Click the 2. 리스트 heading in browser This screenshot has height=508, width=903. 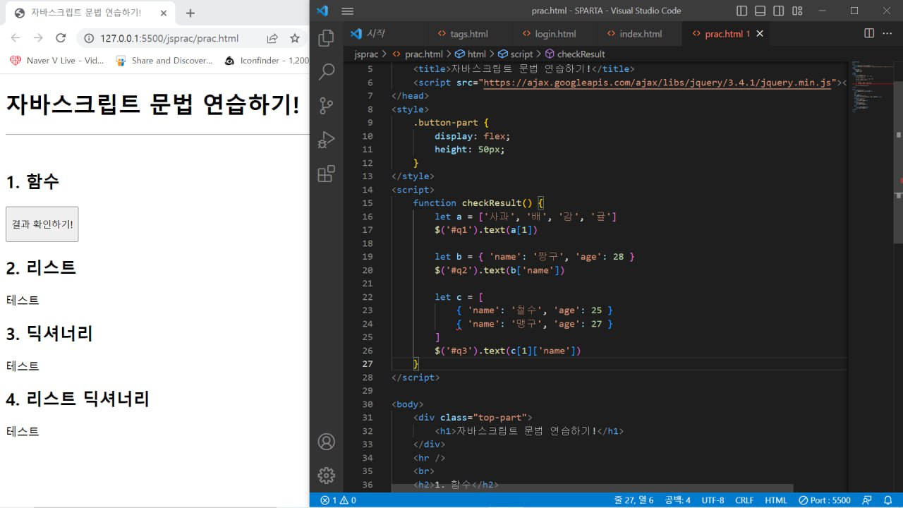[41, 268]
